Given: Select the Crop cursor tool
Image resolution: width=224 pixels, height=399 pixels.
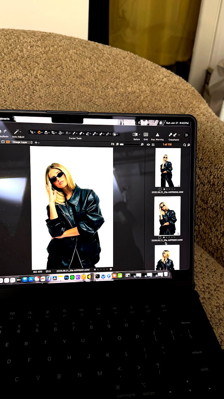Looking at the screenshot, I should pyautogui.click(x=53, y=133).
